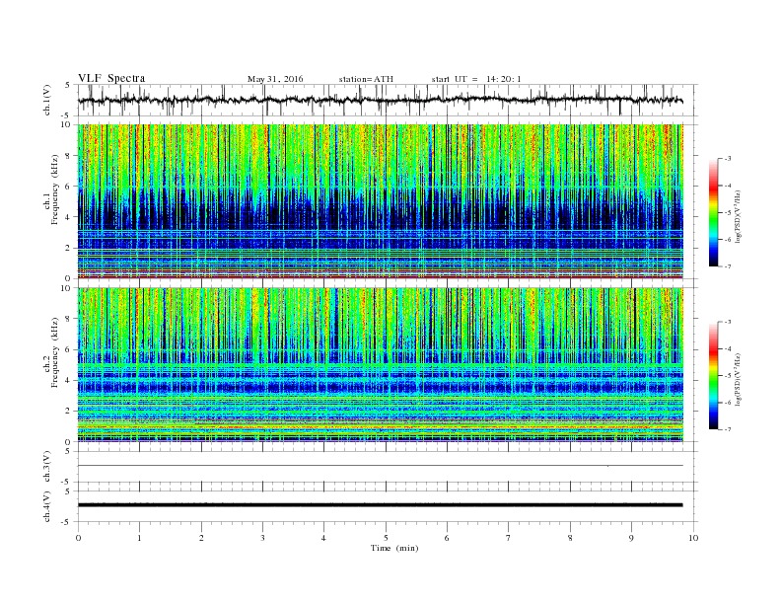Click time axis tick label "4"
The width and height of the screenshot is (781, 604).
(323, 538)
